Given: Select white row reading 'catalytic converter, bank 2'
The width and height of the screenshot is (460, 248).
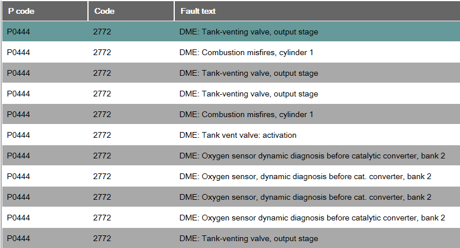Looking at the screenshot, I should (231, 218).
